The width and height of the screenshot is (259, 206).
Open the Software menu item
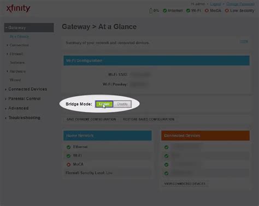(x=17, y=63)
